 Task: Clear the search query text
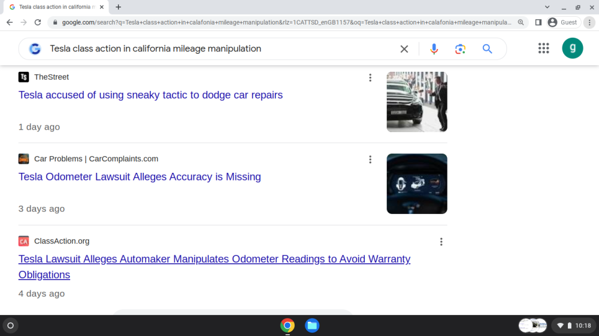tap(404, 49)
